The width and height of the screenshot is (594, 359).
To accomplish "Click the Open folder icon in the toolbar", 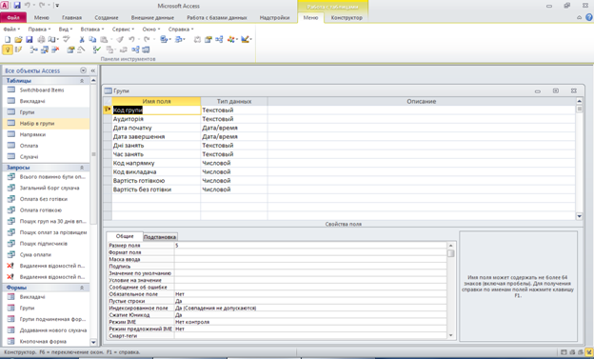I will coord(18,39).
